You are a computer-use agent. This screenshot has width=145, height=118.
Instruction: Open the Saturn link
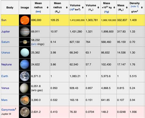[x=6, y=42]
